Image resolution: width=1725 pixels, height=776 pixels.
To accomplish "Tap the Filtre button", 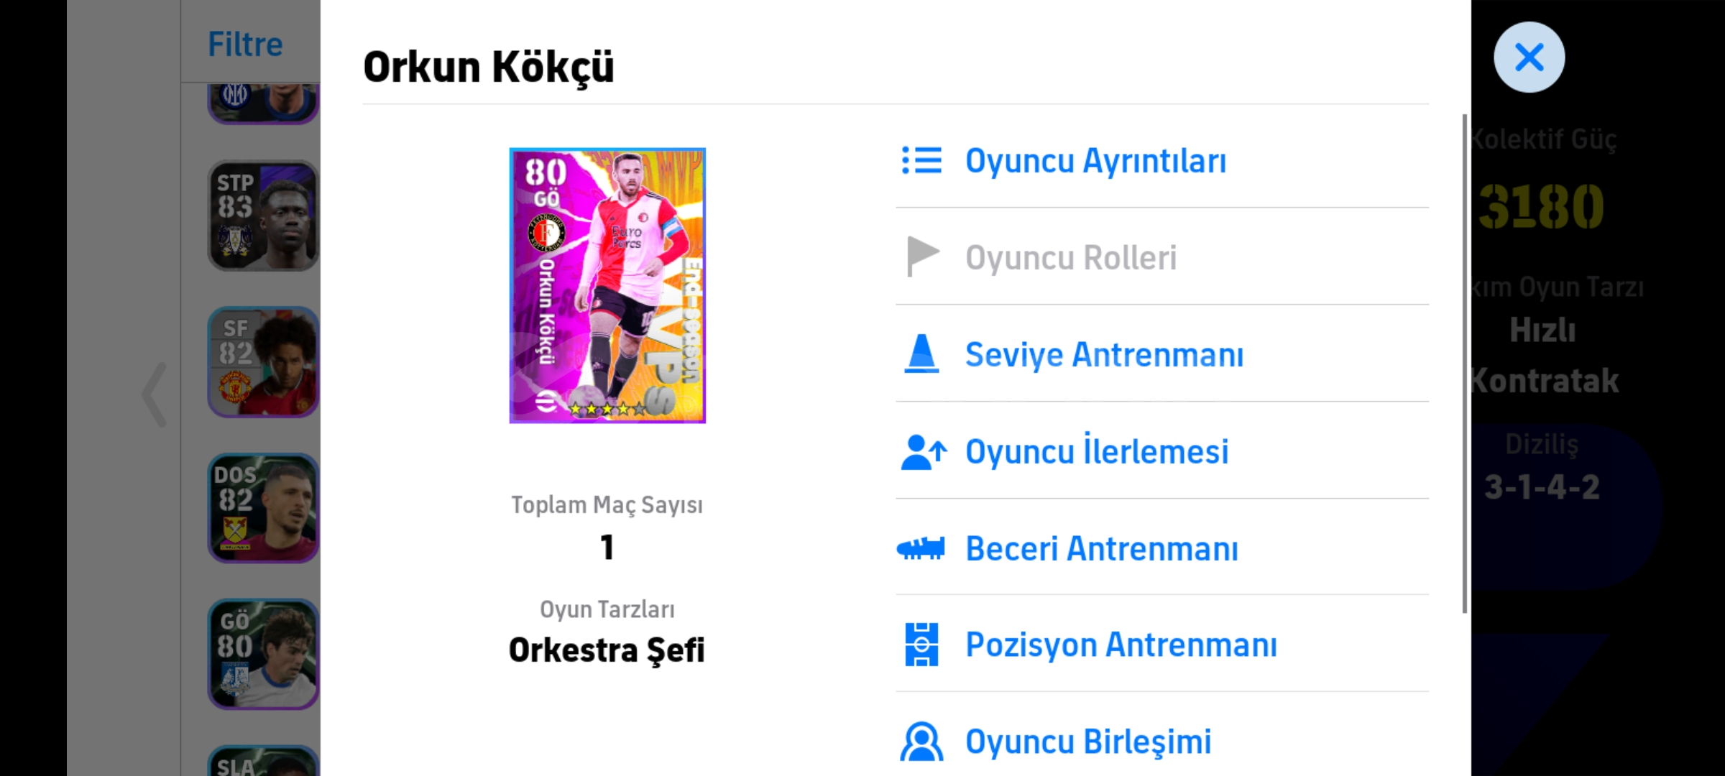I will [245, 45].
